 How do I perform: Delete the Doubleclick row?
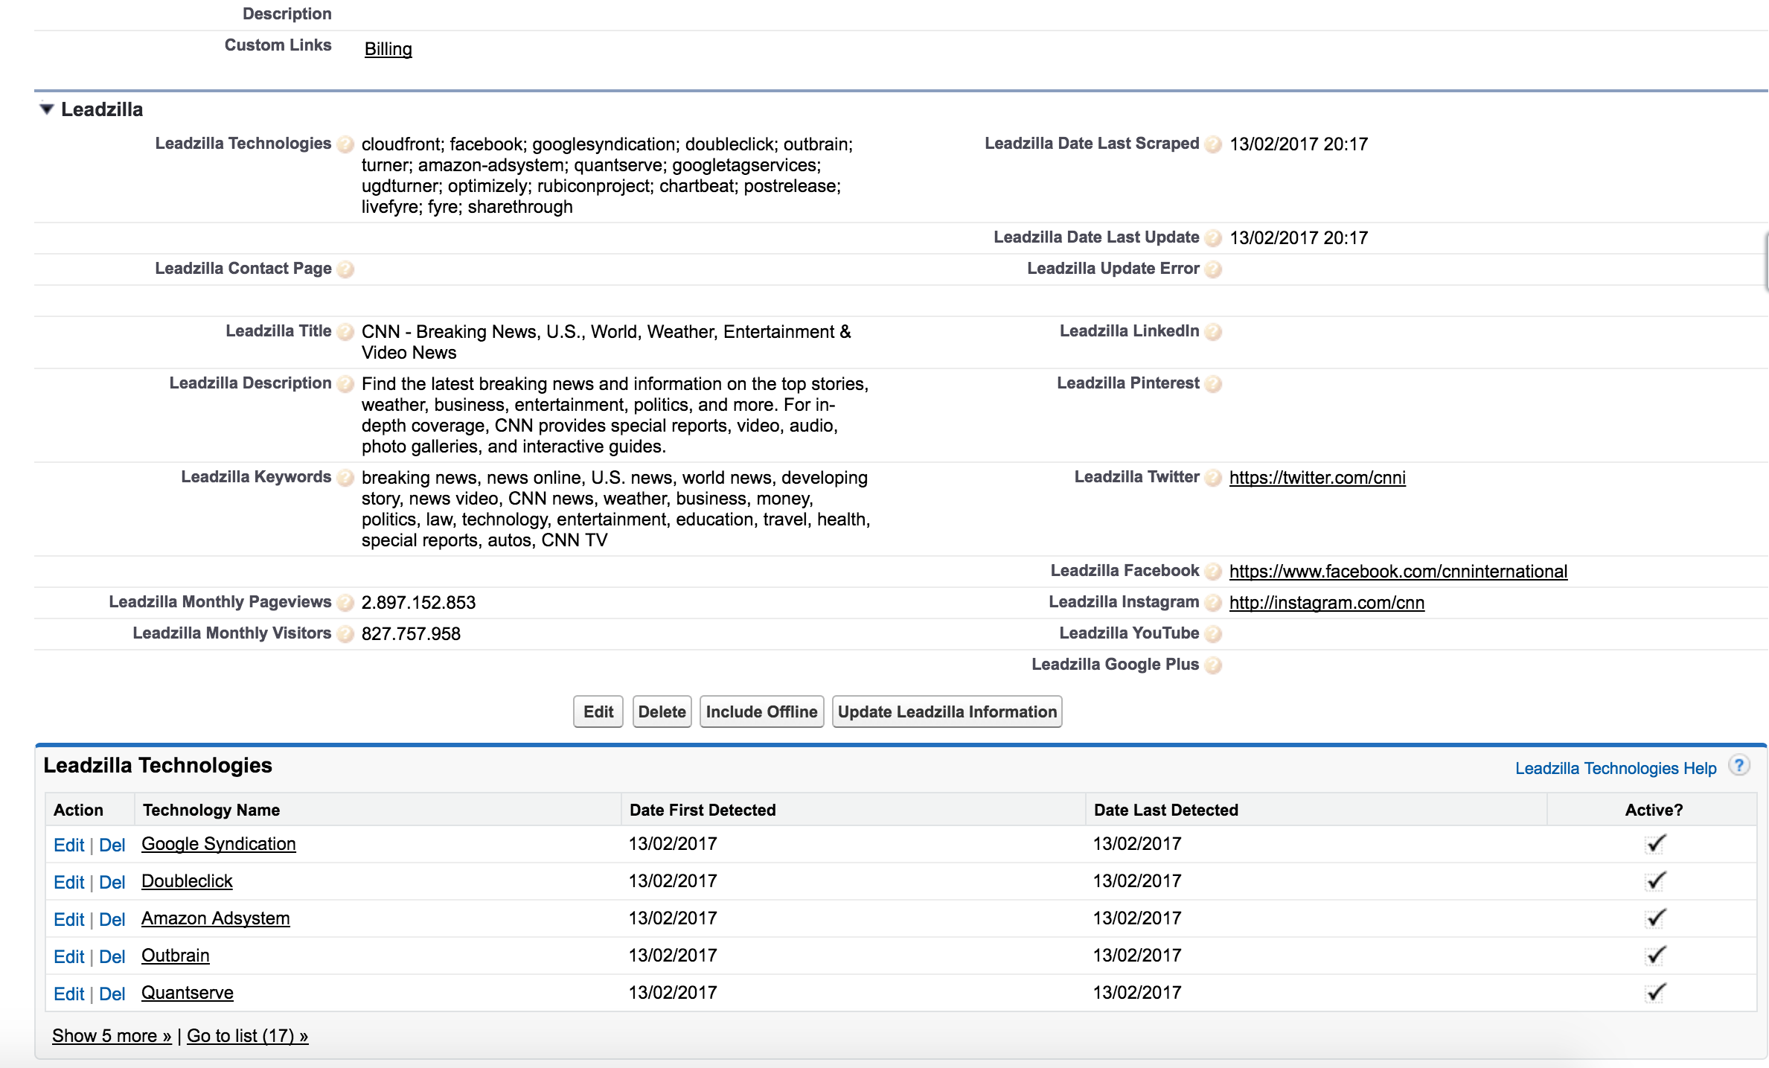[112, 883]
